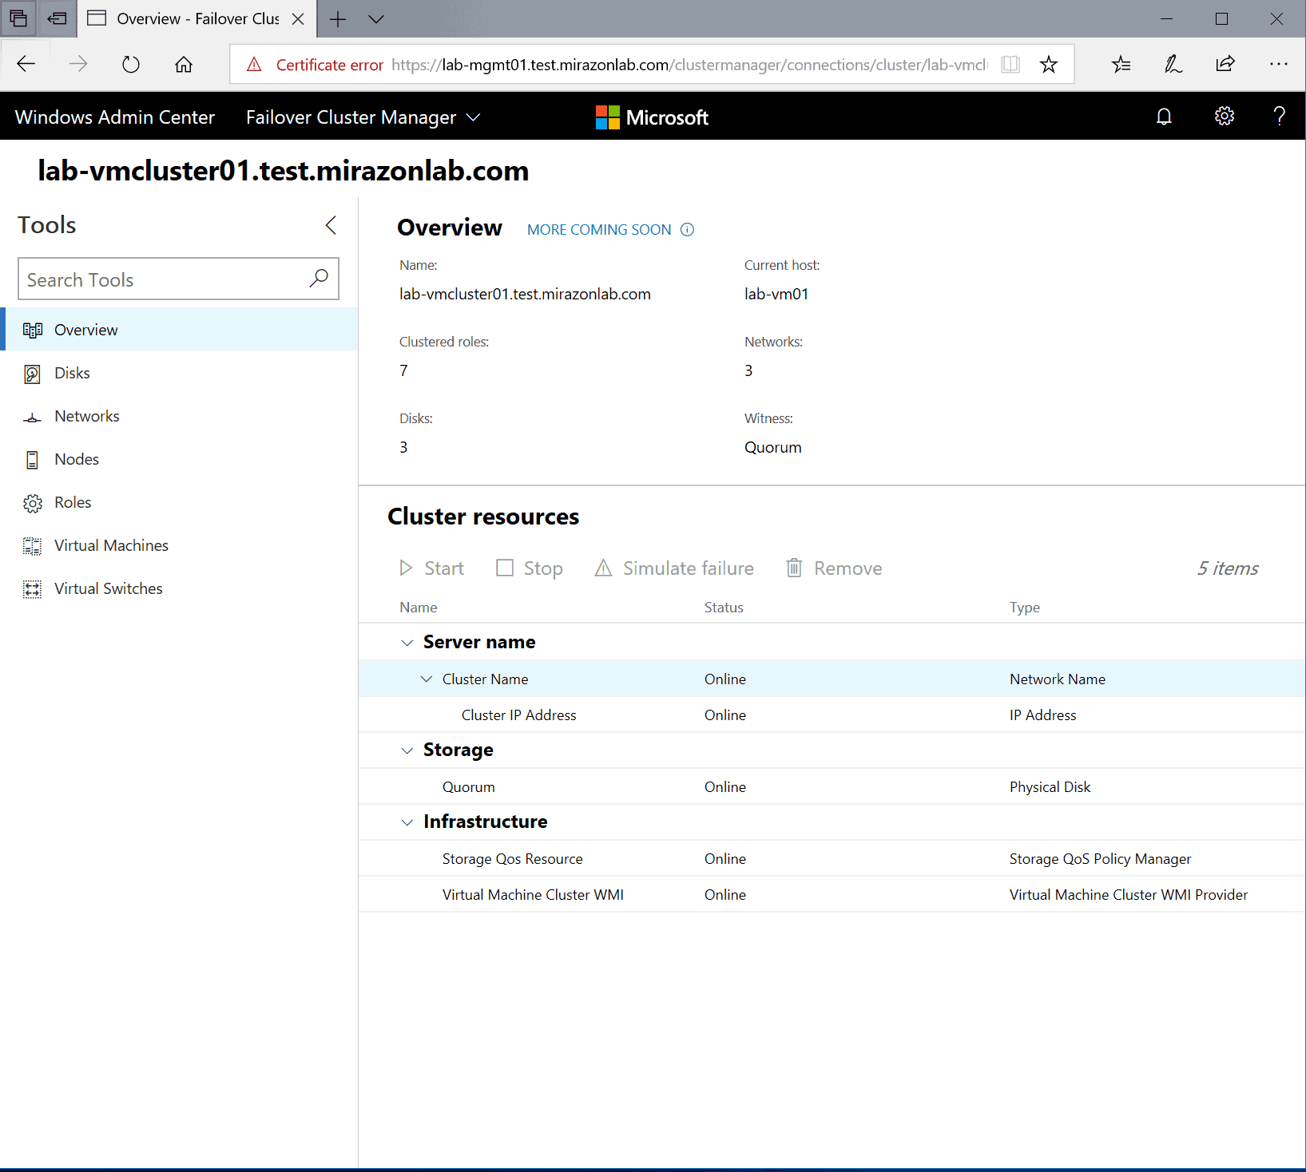This screenshot has width=1306, height=1172.
Task: Open Windows Admin Center settings gear
Action: [x=1224, y=117]
